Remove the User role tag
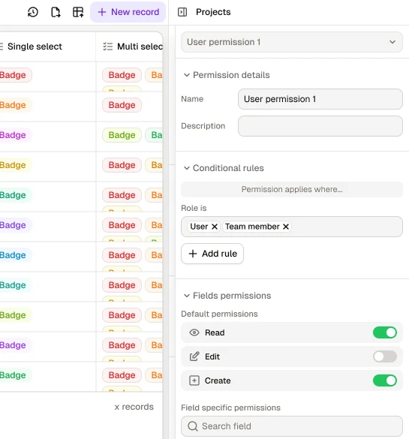The width and height of the screenshot is (409, 439). coord(215,227)
